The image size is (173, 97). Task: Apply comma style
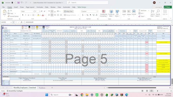(90, 15)
